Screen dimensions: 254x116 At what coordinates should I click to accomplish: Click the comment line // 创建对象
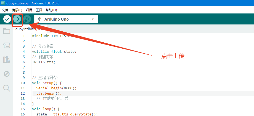pyautogui.click(x=43, y=57)
